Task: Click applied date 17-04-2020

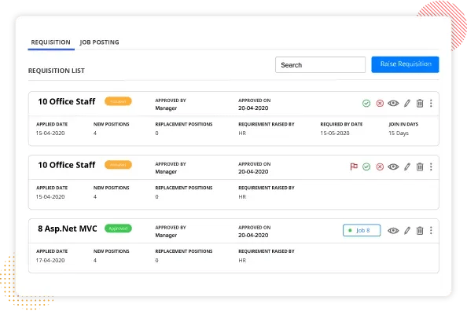Action: click(50, 260)
